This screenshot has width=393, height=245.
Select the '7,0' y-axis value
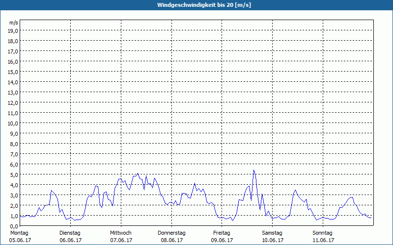click(14, 154)
